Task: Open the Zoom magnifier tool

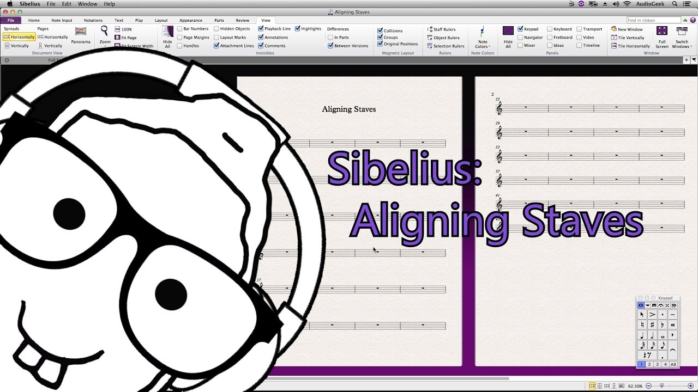Action: (104, 31)
